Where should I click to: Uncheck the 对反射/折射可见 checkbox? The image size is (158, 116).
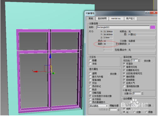point(124,73)
